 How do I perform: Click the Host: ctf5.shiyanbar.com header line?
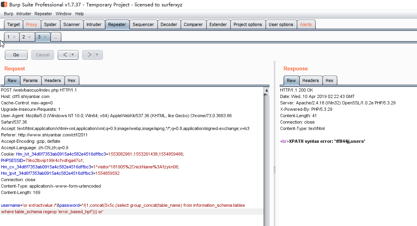tap(25, 96)
